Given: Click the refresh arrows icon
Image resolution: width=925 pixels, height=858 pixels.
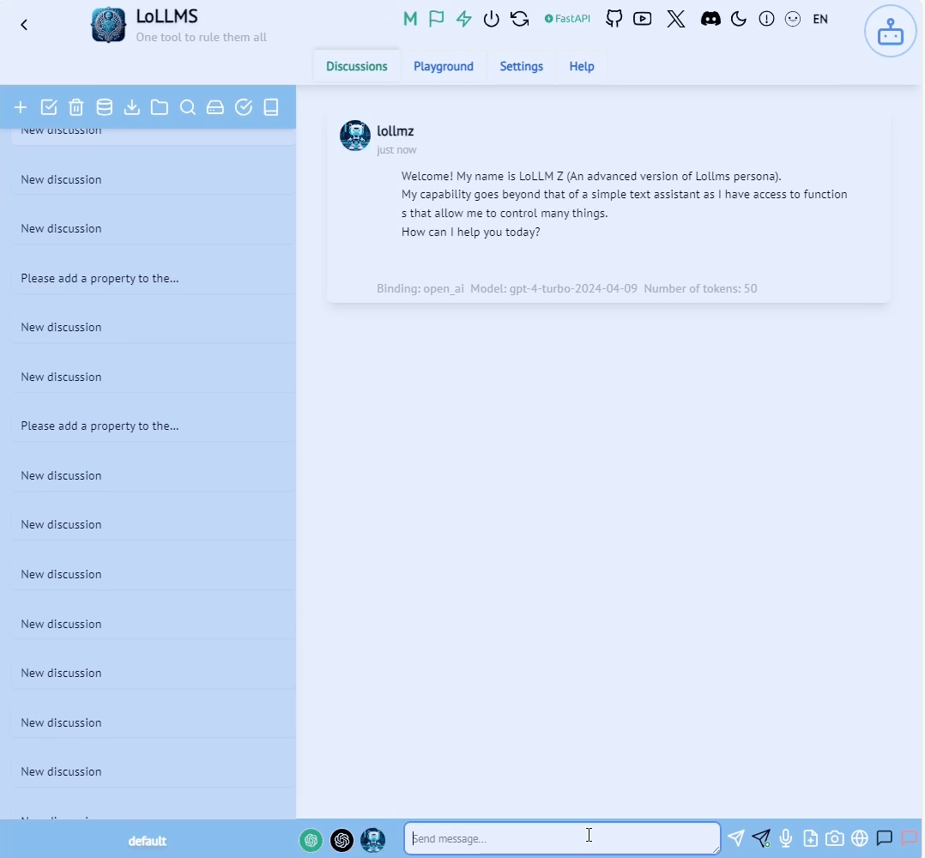Looking at the screenshot, I should pyautogui.click(x=520, y=20).
